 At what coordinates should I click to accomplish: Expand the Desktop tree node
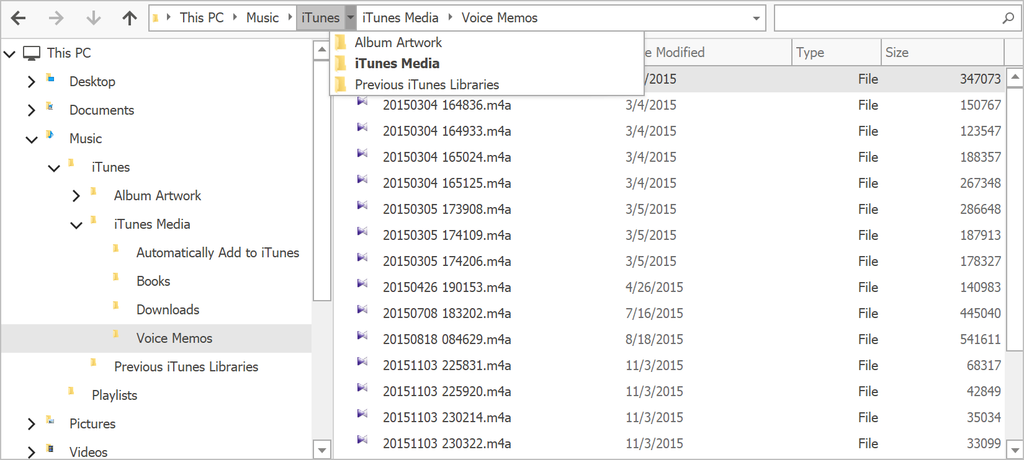pos(32,82)
